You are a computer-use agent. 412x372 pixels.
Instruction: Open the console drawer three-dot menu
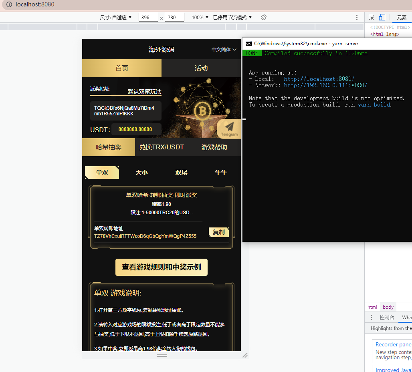point(371,317)
